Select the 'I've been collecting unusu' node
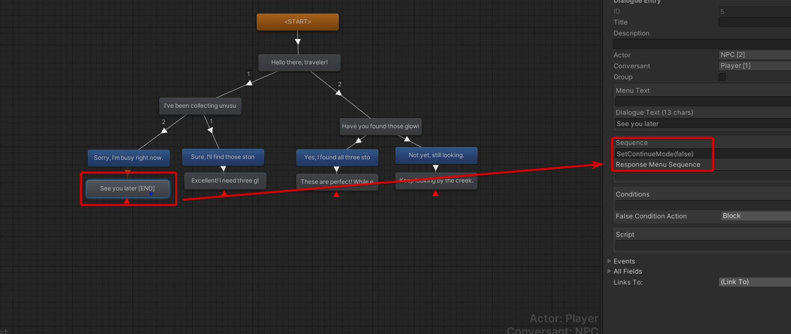 click(x=200, y=106)
